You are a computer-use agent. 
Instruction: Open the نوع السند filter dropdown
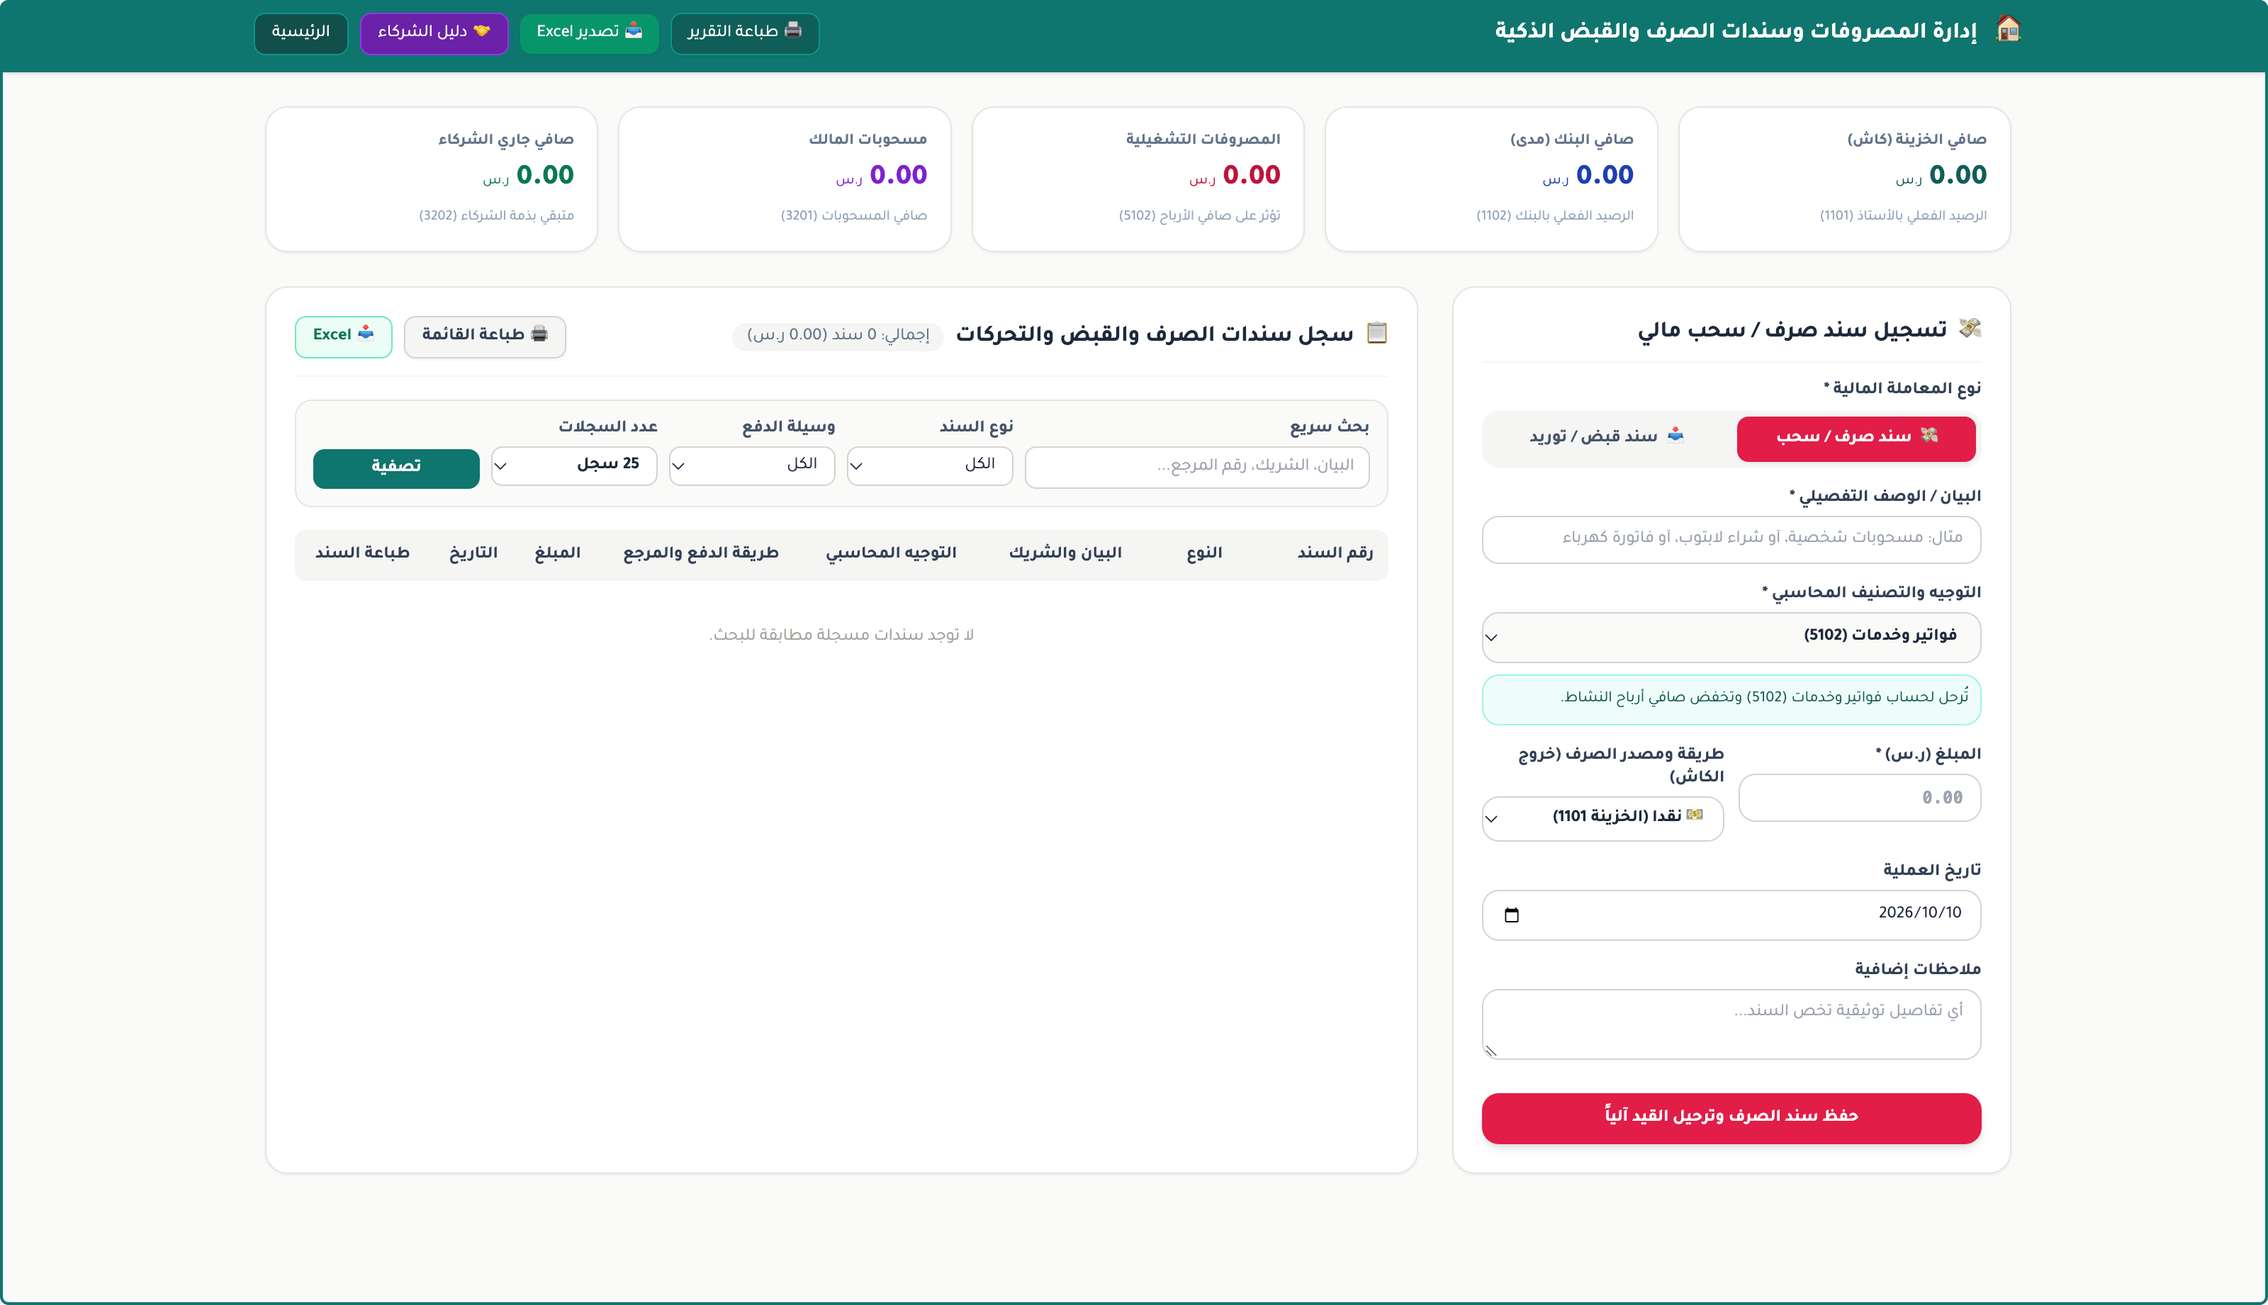pyautogui.click(x=930, y=465)
